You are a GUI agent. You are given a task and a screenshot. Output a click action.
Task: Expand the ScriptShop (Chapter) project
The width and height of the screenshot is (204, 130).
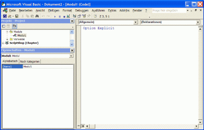tap(3, 43)
